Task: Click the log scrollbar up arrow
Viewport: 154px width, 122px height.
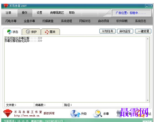Action: (x=148, y=39)
